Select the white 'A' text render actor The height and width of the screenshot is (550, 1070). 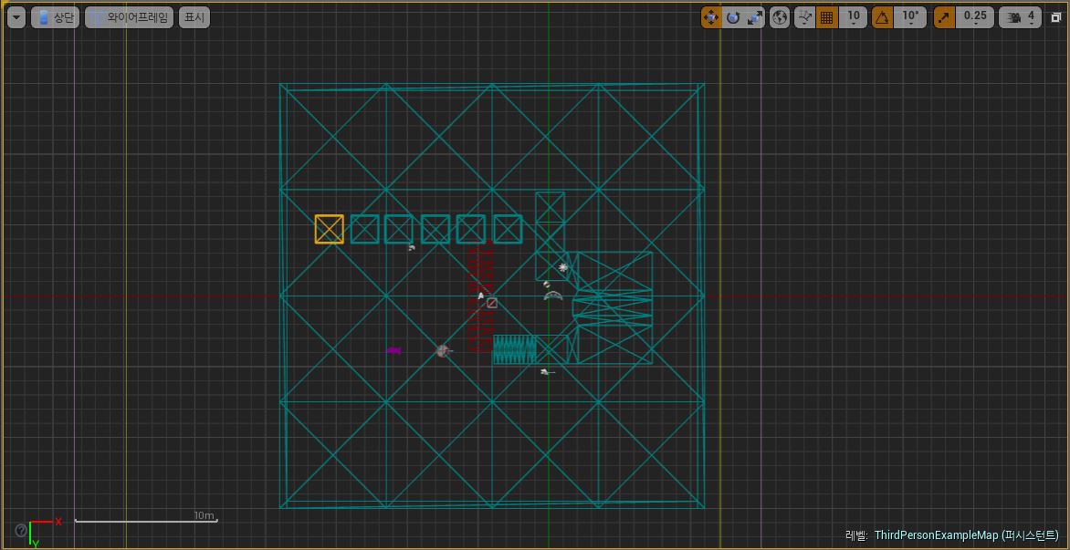tap(481, 296)
